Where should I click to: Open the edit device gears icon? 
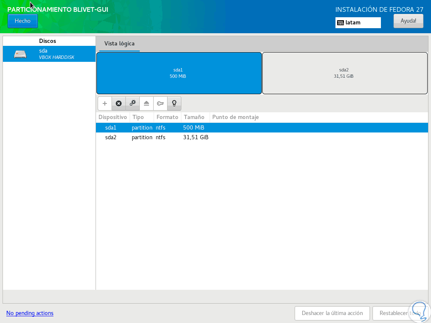point(133,103)
